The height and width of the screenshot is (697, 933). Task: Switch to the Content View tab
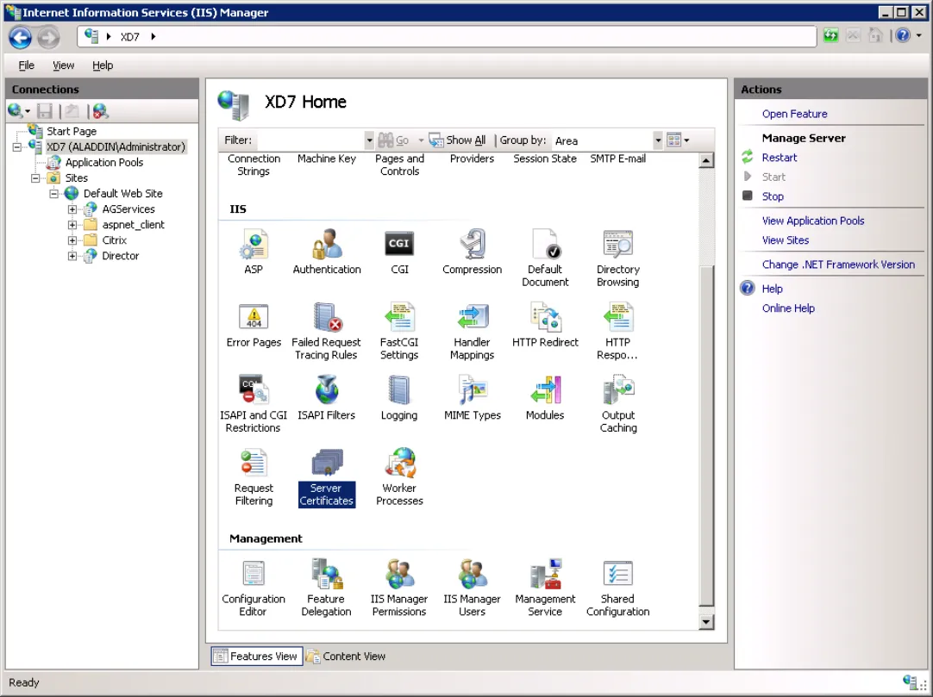[346, 657]
